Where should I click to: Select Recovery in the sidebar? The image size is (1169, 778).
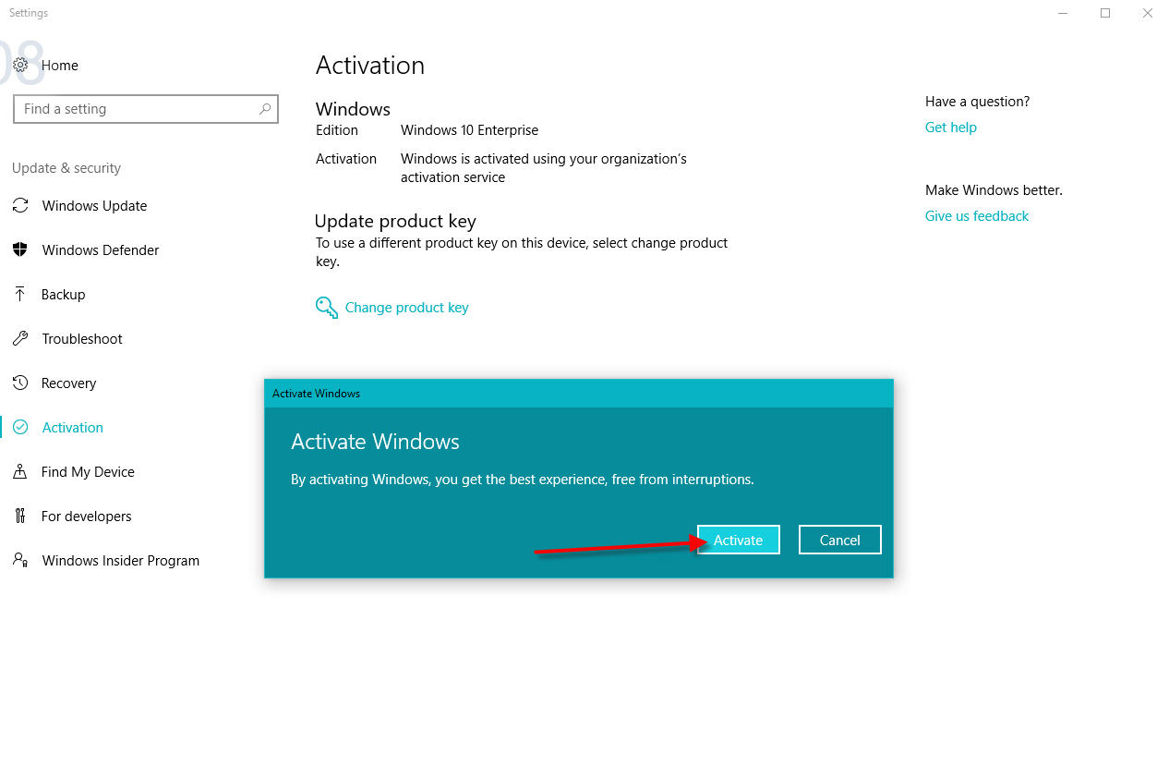click(68, 383)
